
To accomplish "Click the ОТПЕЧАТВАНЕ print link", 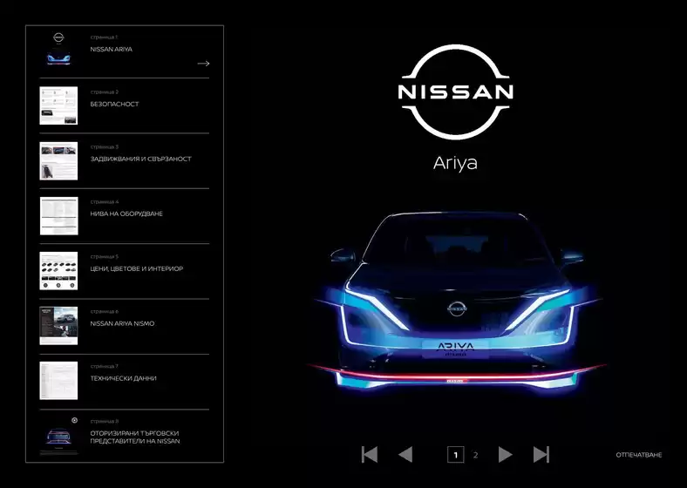I will point(639,455).
